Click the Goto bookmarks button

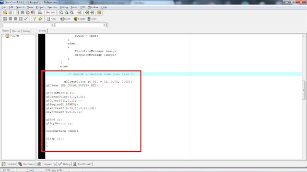pos(92,19)
